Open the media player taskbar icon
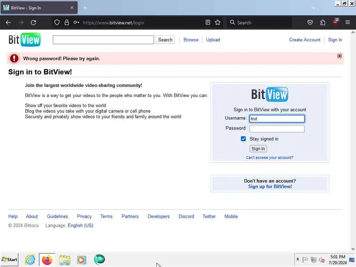The height and width of the screenshot is (267, 356). [82, 259]
